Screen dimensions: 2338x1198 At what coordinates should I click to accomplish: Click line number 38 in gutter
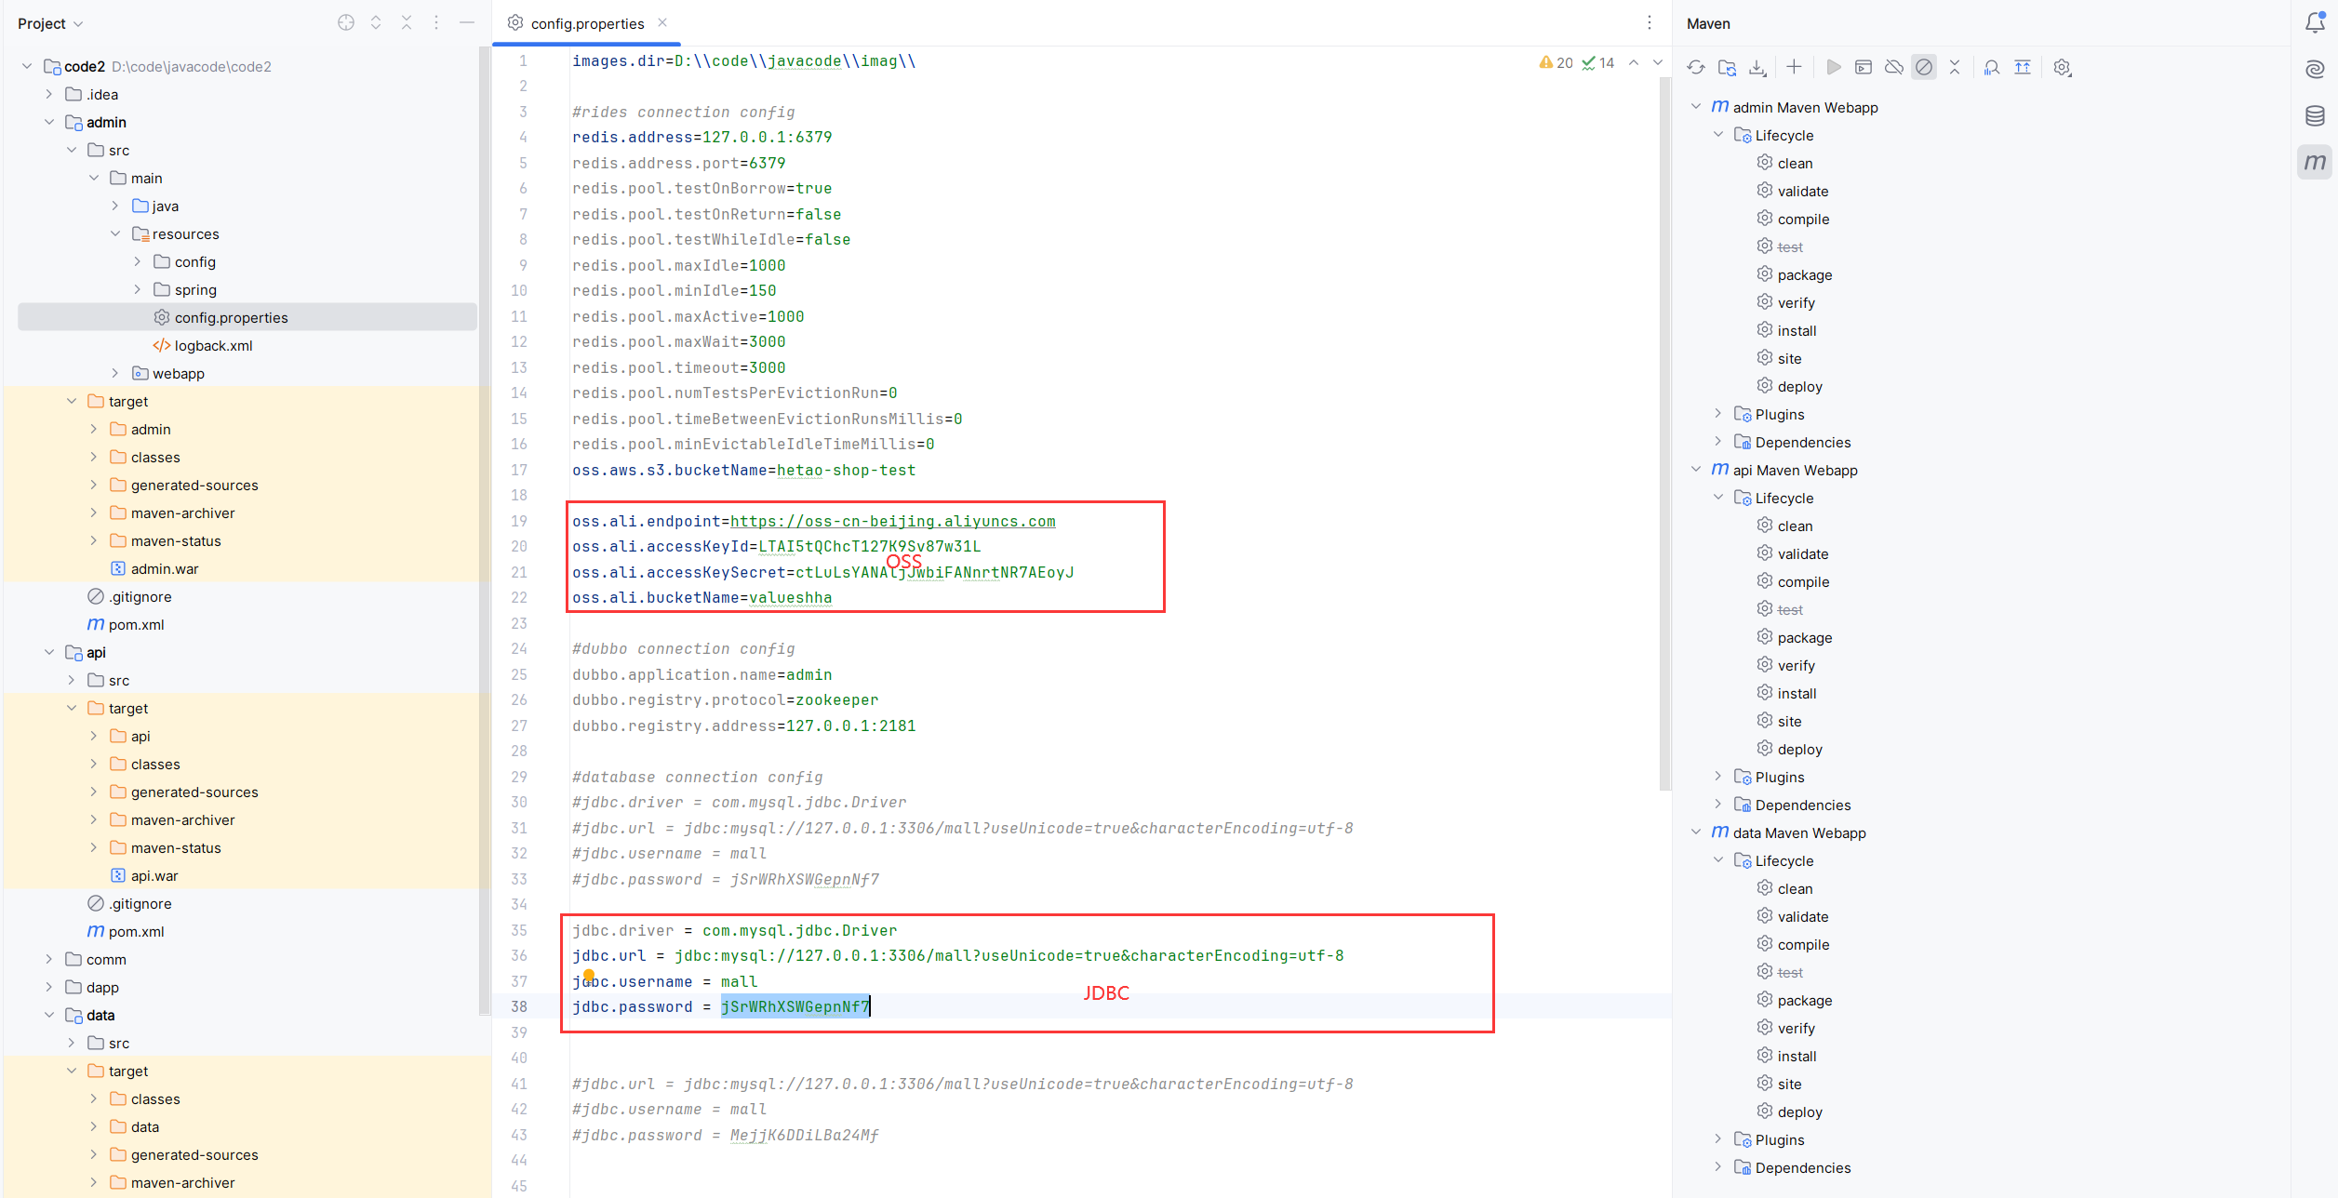[x=519, y=1006]
